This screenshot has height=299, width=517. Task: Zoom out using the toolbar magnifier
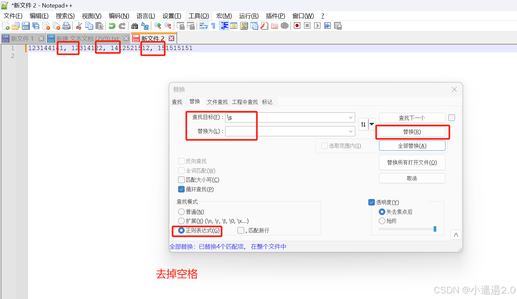[x=168, y=26]
